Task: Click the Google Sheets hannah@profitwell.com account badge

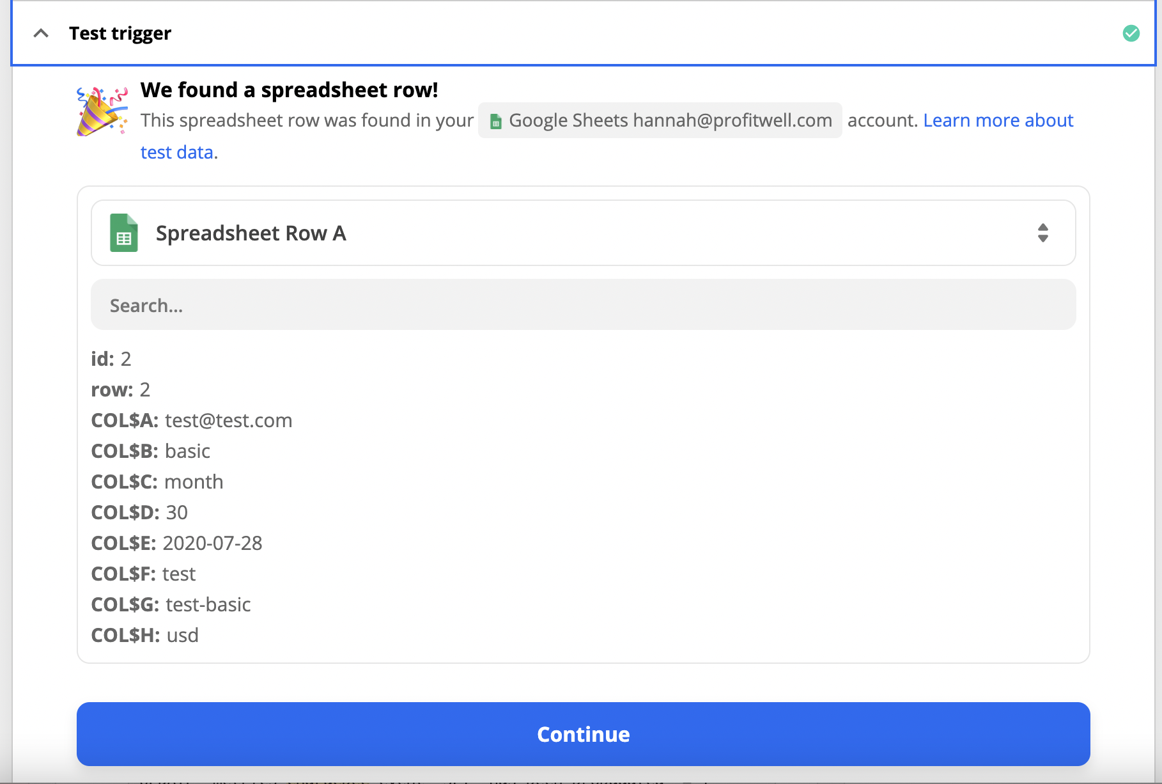Action: tap(660, 120)
